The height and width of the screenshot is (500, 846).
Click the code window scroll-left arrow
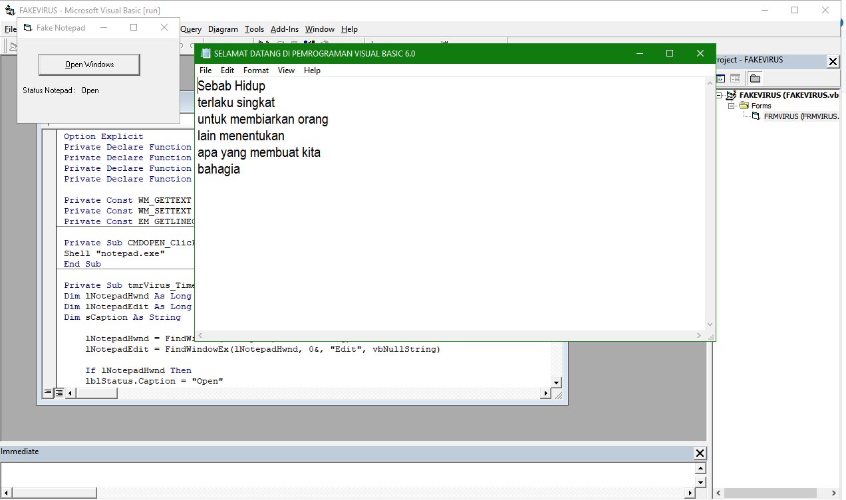point(70,393)
